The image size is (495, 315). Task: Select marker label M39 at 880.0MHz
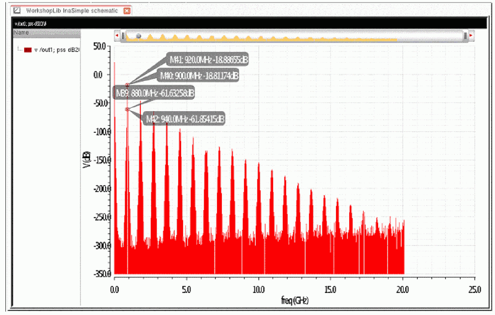click(155, 93)
